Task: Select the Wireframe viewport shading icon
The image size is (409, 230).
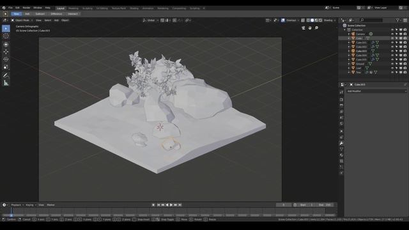Action: pyautogui.click(x=308, y=20)
